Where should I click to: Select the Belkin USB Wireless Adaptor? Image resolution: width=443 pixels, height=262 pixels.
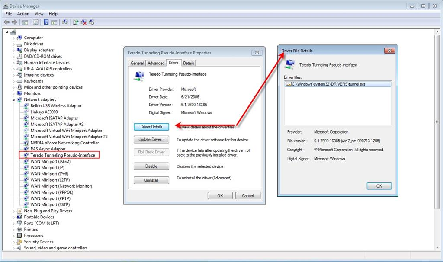(55, 105)
